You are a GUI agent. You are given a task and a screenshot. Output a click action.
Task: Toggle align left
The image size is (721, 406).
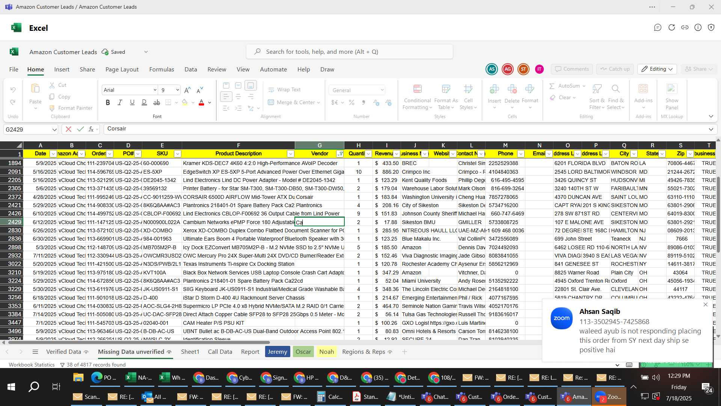226,97
